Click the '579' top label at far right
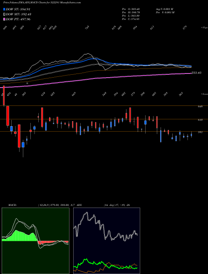 (185, 28)
